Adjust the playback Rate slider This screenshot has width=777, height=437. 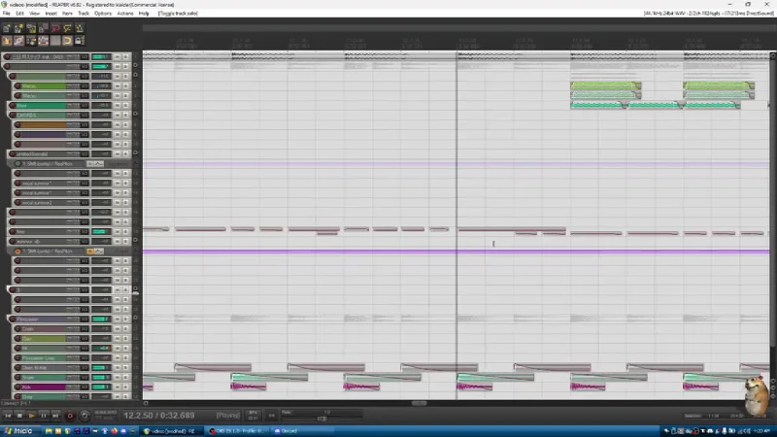point(321,419)
